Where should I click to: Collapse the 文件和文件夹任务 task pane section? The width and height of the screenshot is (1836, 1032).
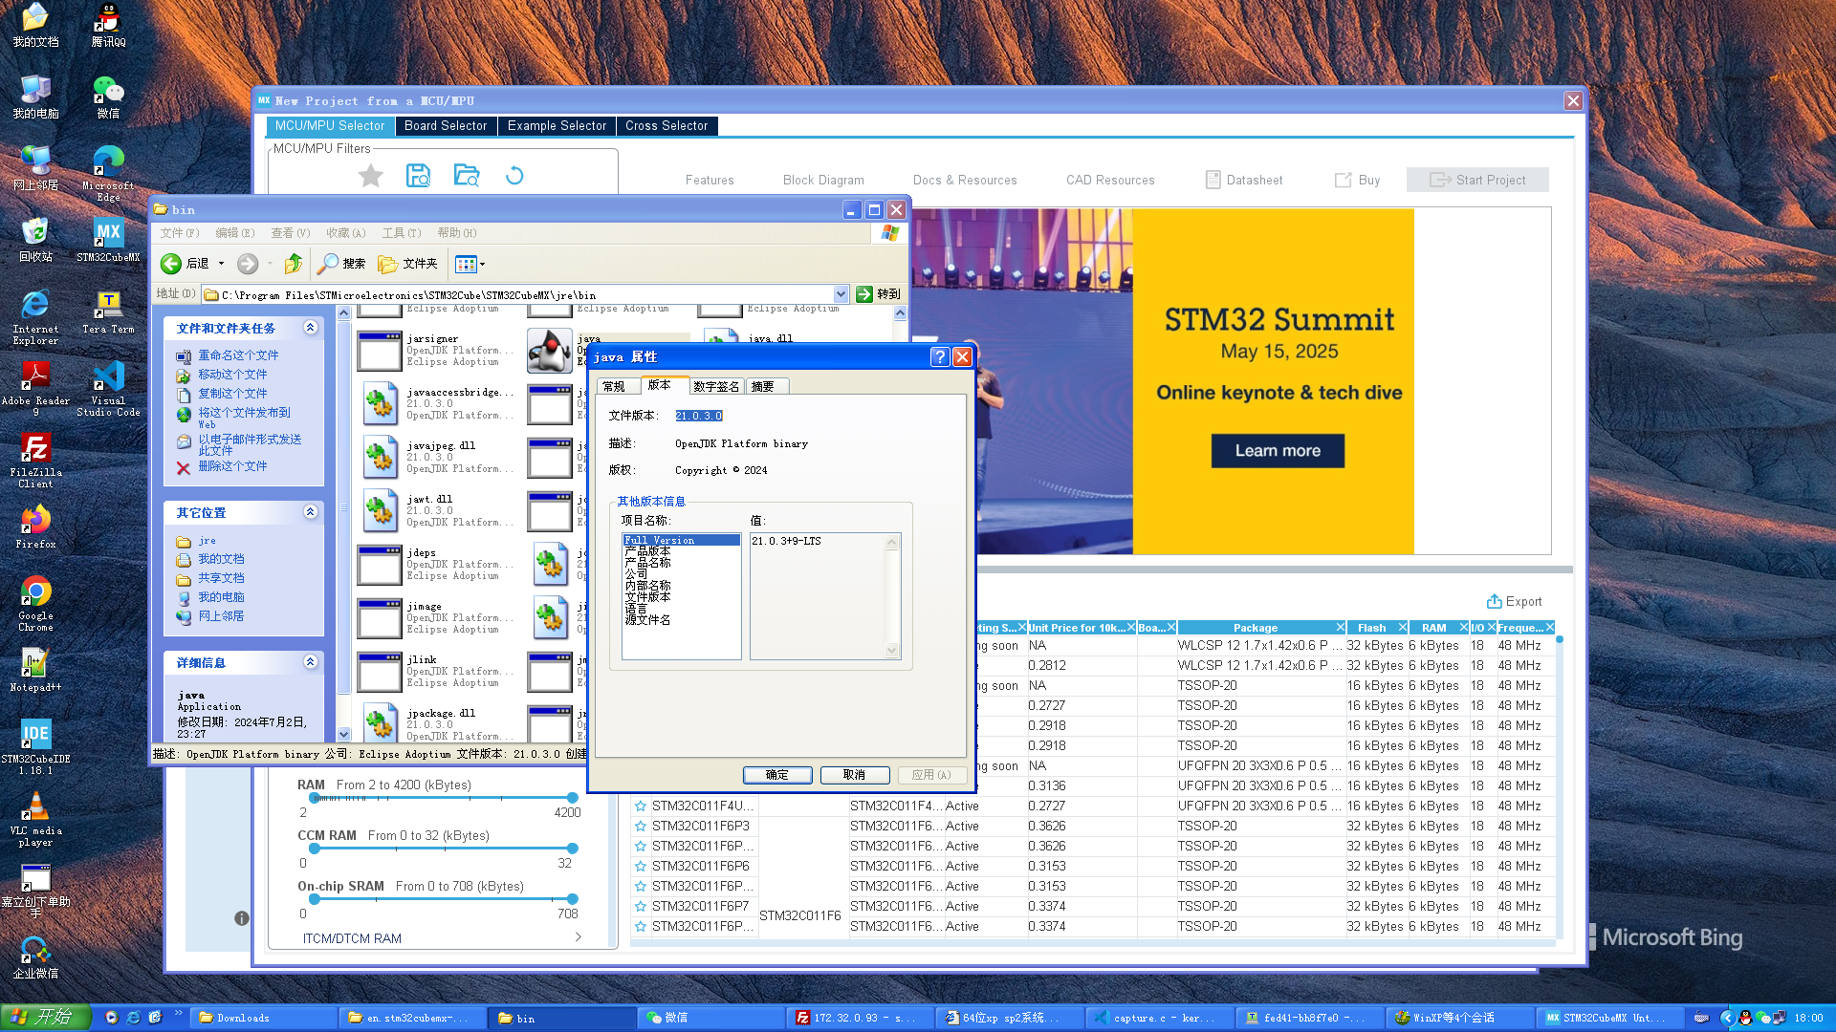pos(310,328)
